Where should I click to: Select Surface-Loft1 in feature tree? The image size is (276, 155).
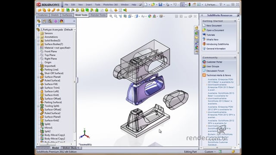tap(51, 91)
